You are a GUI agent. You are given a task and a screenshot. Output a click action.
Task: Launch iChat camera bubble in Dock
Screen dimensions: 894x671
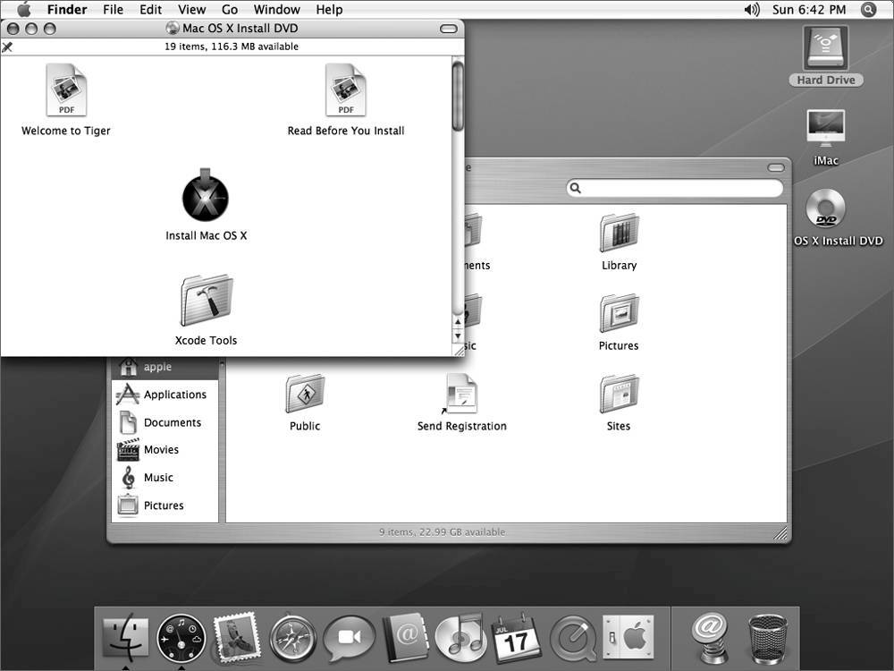click(349, 637)
